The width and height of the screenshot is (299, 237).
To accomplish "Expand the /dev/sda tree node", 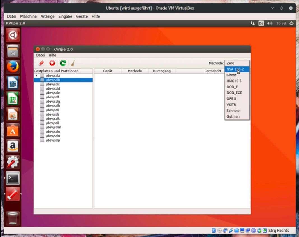I will coord(36,76).
